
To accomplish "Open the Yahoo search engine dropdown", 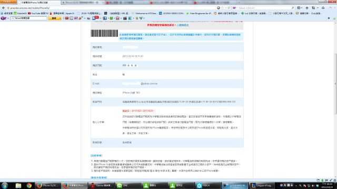I will tap(235, 8).
